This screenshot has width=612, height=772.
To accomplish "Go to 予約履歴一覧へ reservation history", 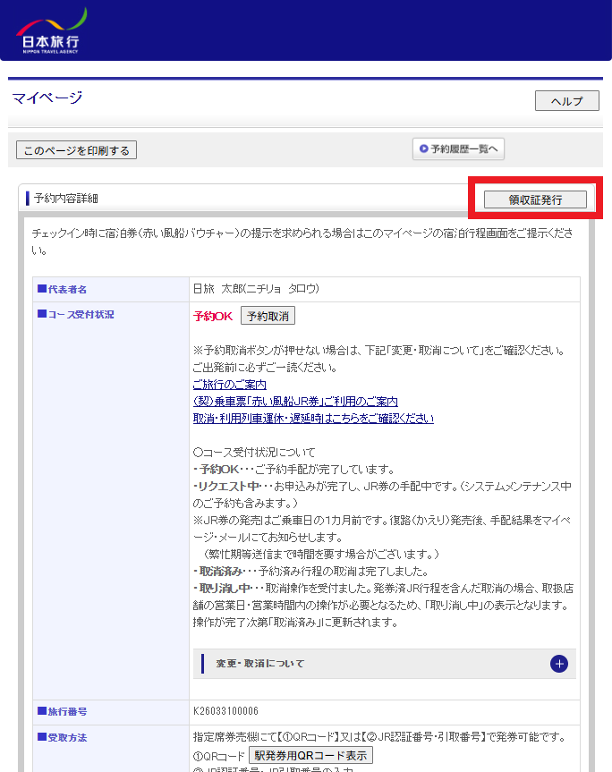I will click(458, 149).
